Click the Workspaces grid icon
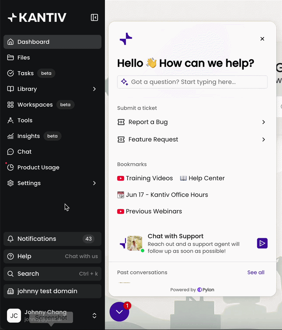The height and width of the screenshot is (330, 282). click(x=10, y=104)
